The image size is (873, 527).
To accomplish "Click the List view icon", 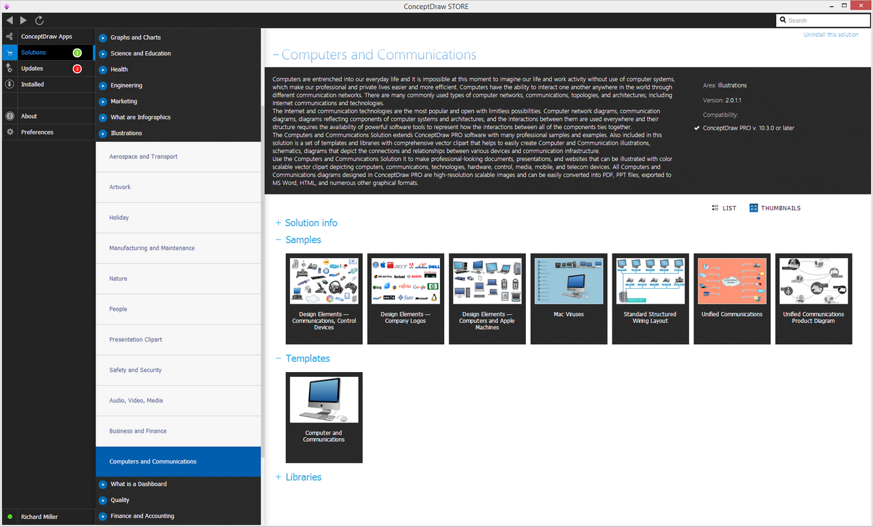I will click(715, 208).
